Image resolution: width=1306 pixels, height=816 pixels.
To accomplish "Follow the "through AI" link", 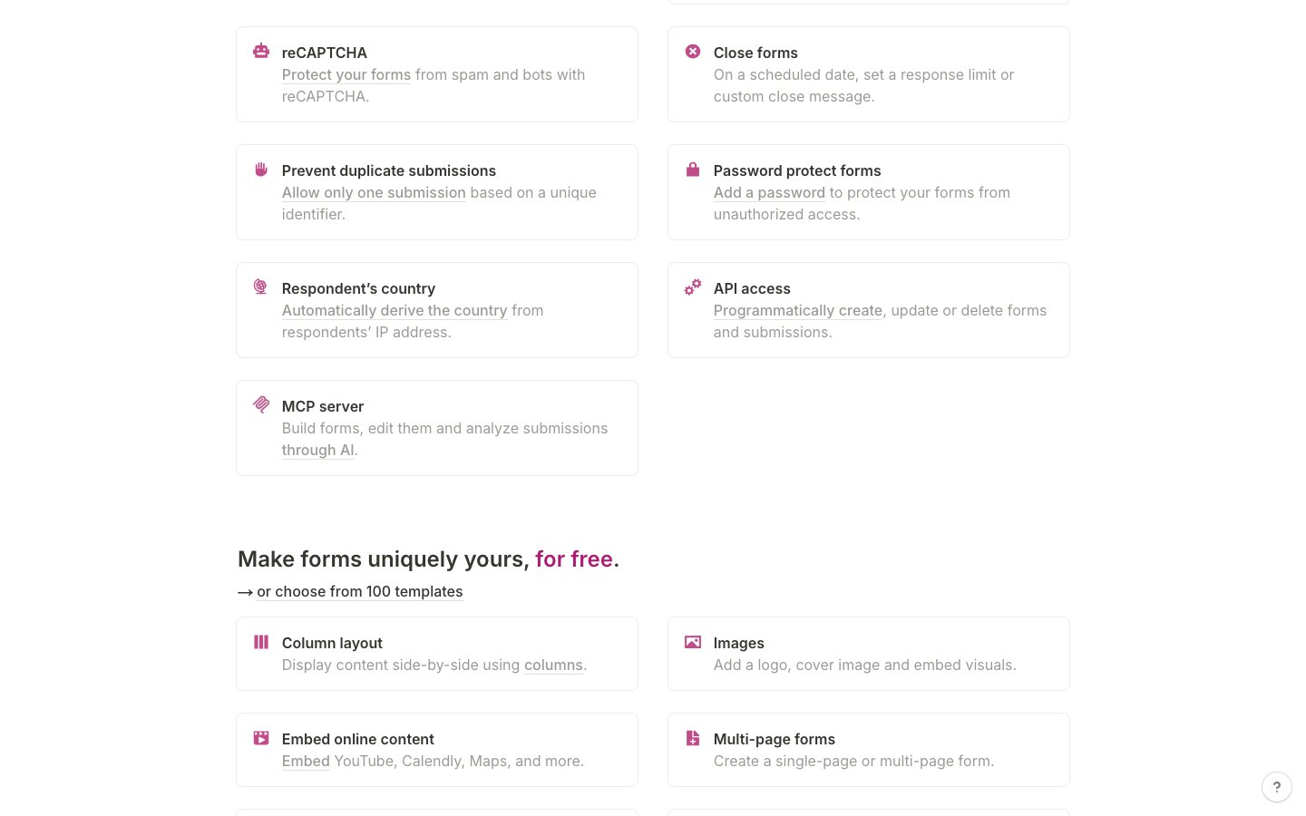I will (x=317, y=451).
